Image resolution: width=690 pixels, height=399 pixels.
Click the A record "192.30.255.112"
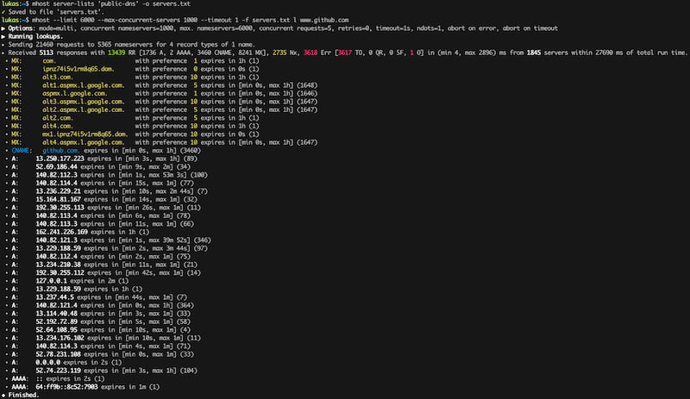(60, 272)
